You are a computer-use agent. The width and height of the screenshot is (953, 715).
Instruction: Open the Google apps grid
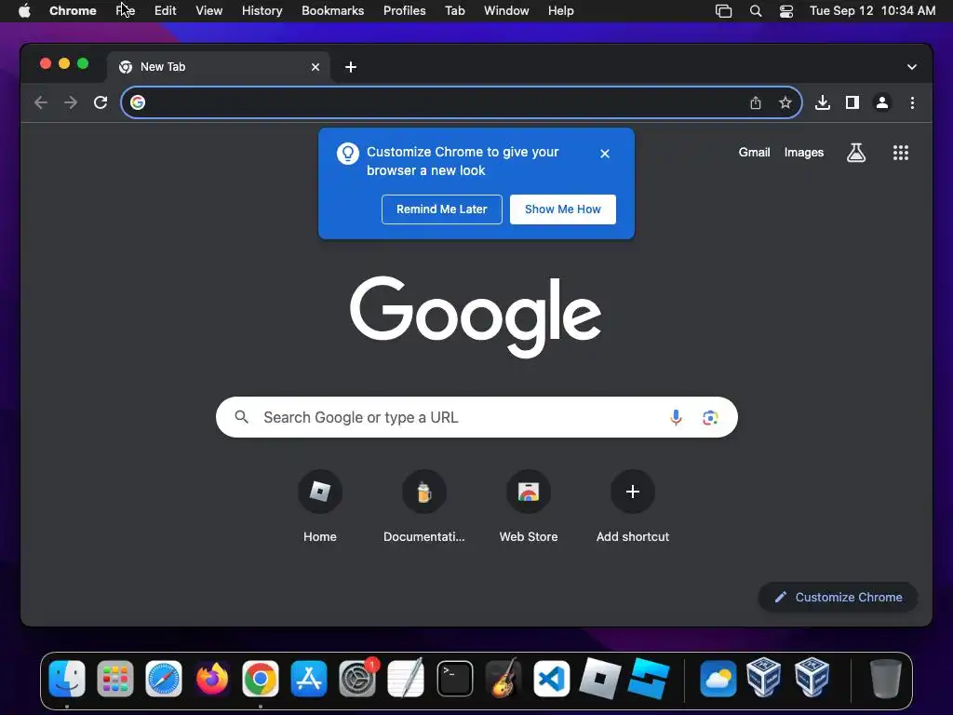pos(901,153)
